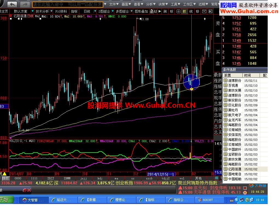
Task: Switch to the 大智慧 taskbar window
Action: click(x=33, y=200)
